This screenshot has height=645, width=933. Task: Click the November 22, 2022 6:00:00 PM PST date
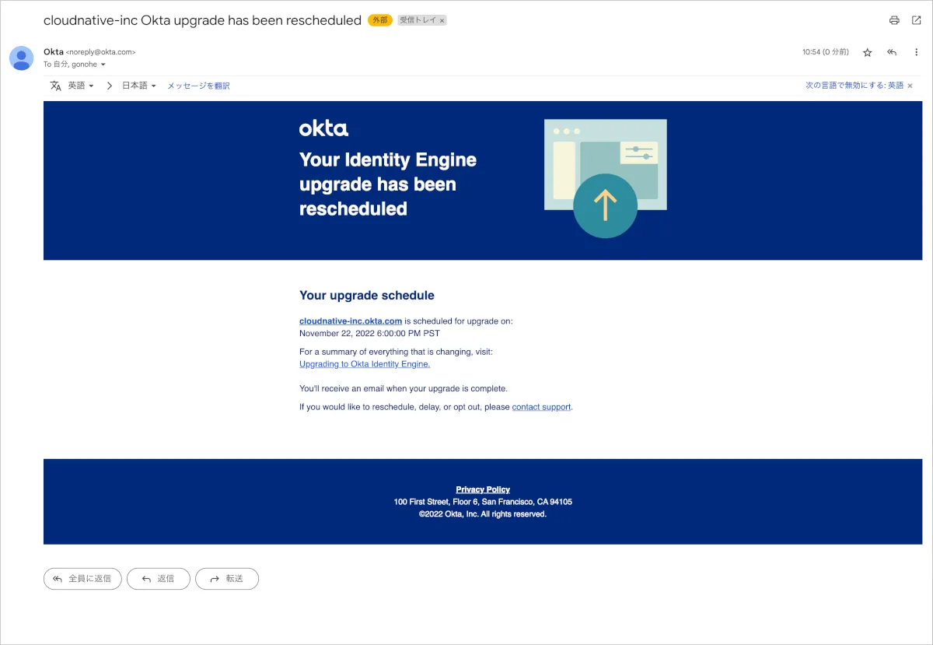click(x=369, y=333)
